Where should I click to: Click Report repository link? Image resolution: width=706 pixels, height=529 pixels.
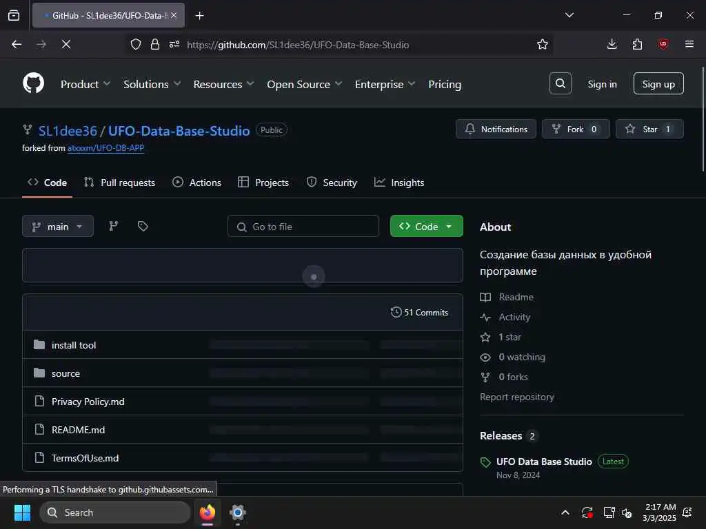(517, 397)
